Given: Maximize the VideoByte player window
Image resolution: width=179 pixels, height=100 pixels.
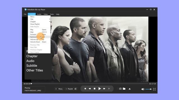Looking at the screenshot, I should (x=151, y=10).
